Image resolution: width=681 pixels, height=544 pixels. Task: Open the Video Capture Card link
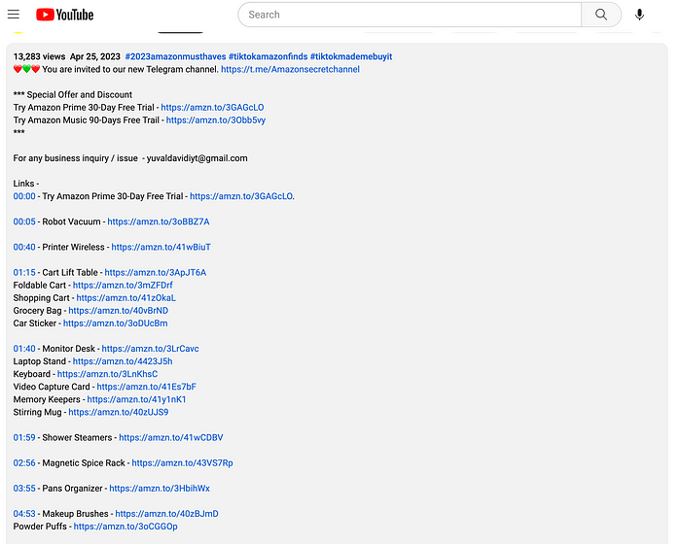(x=147, y=387)
